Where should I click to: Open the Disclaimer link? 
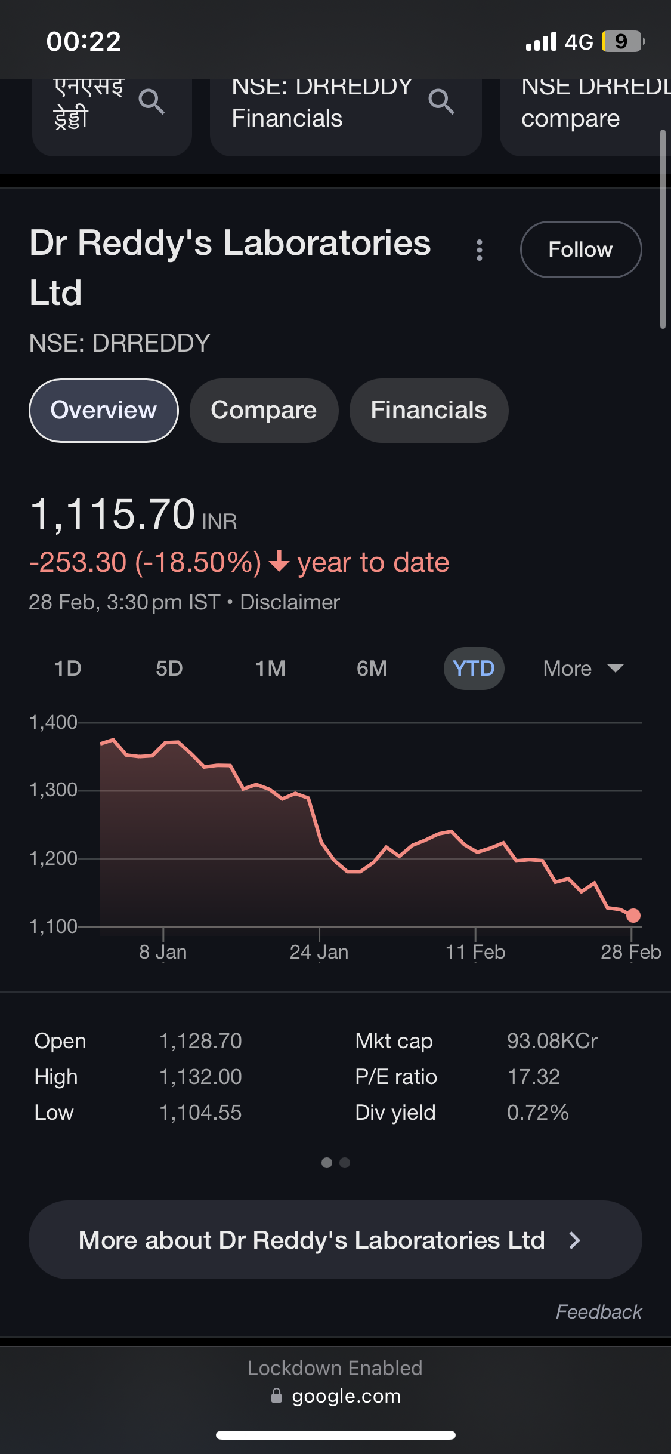[x=290, y=602]
